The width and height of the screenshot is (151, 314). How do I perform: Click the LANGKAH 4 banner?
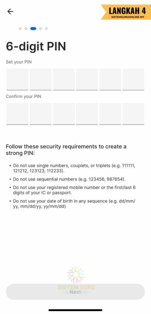click(126, 12)
